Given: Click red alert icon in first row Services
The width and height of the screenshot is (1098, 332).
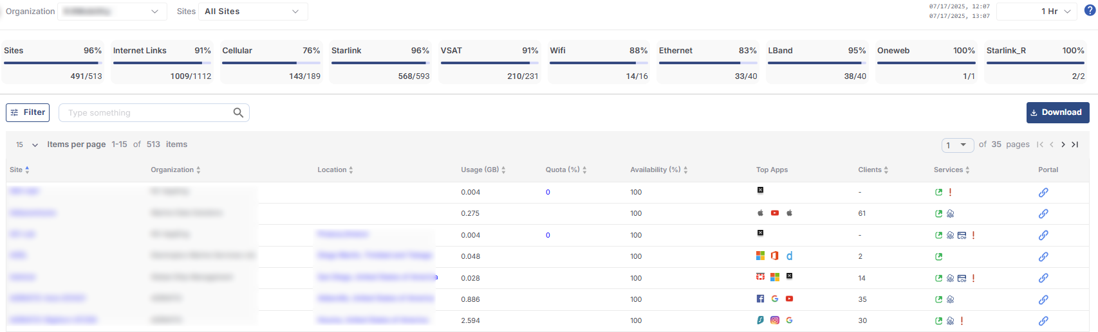Looking at the screenshot, I should (x=950, y=193).
